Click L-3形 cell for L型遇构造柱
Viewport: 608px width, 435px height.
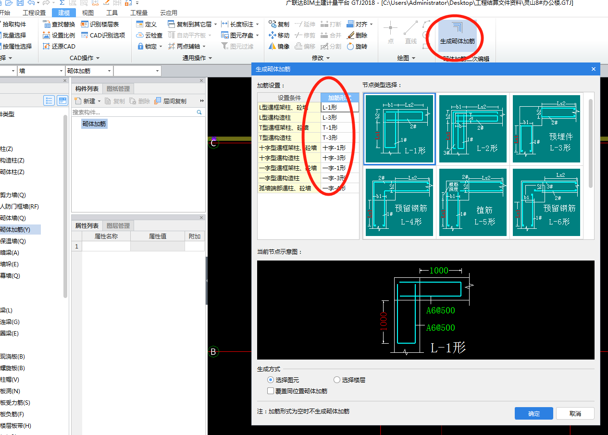tap(340, 117)
